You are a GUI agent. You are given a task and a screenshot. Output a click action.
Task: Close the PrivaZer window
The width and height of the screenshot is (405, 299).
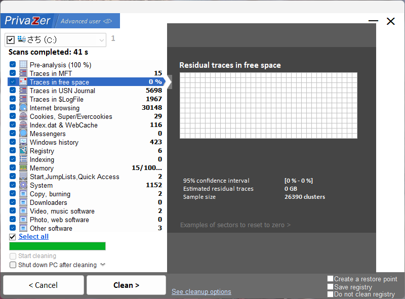(391, 21)
